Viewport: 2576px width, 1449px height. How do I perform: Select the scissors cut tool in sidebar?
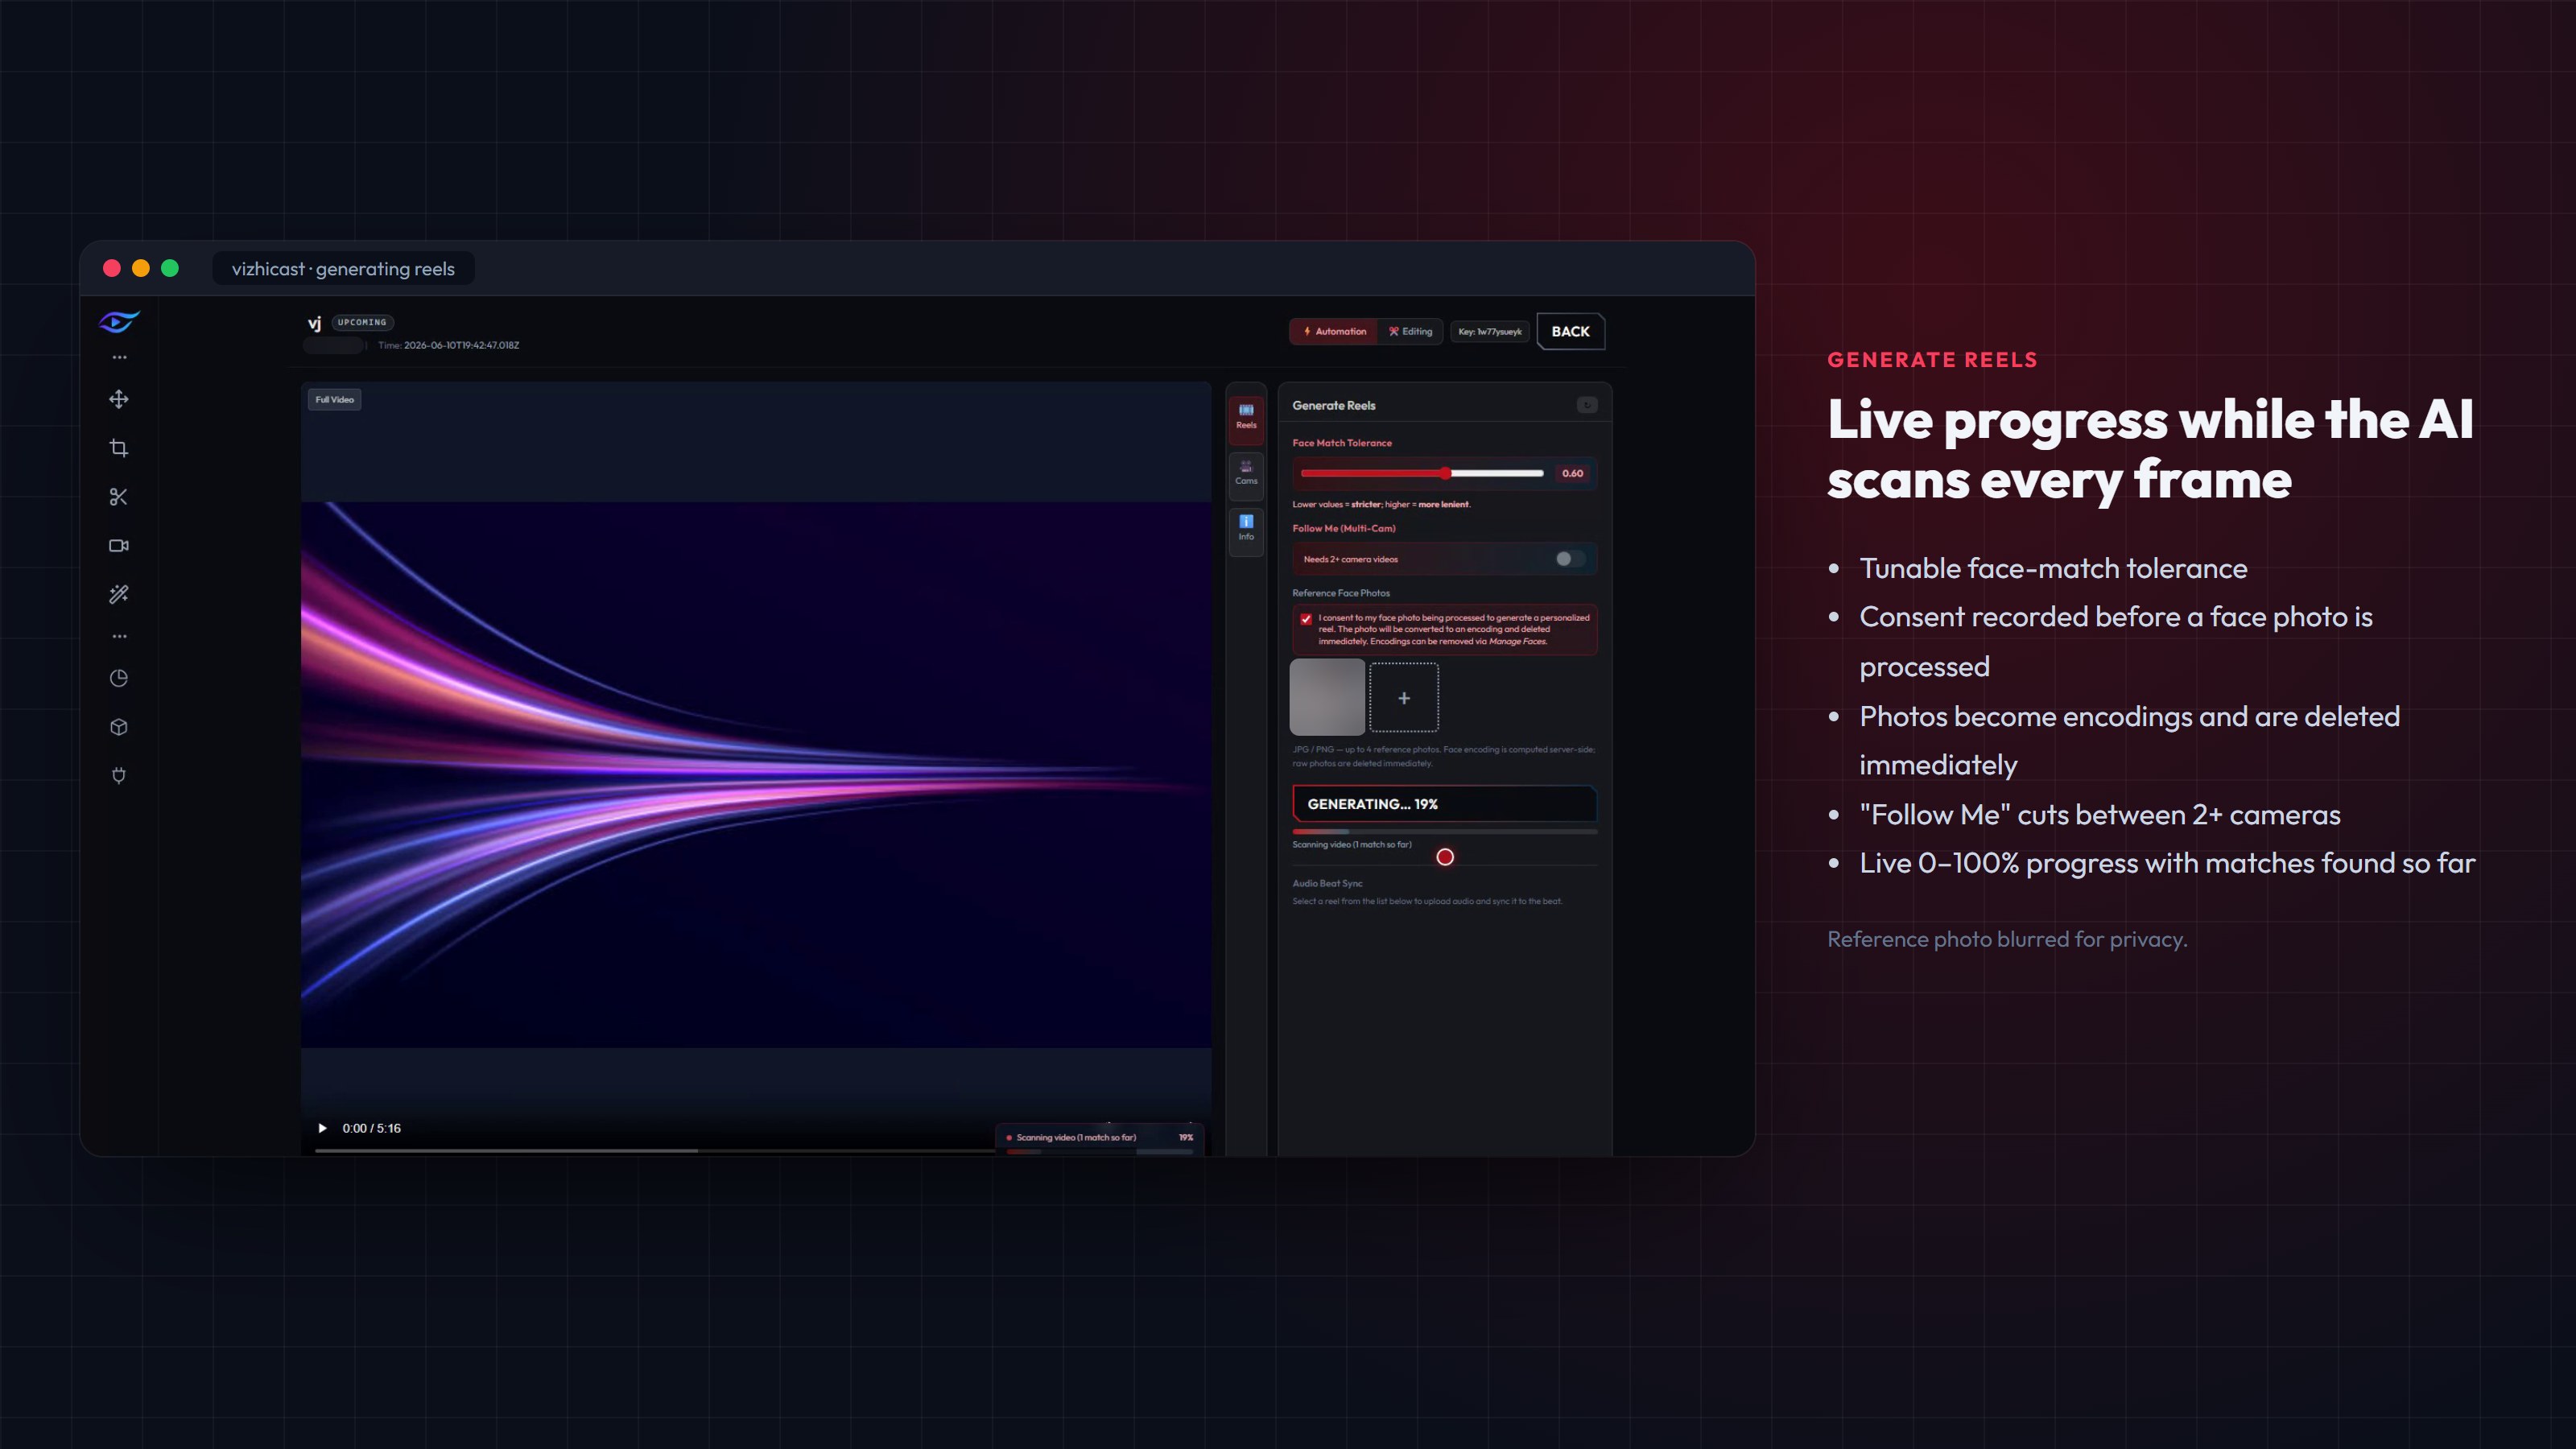point(119,497)
